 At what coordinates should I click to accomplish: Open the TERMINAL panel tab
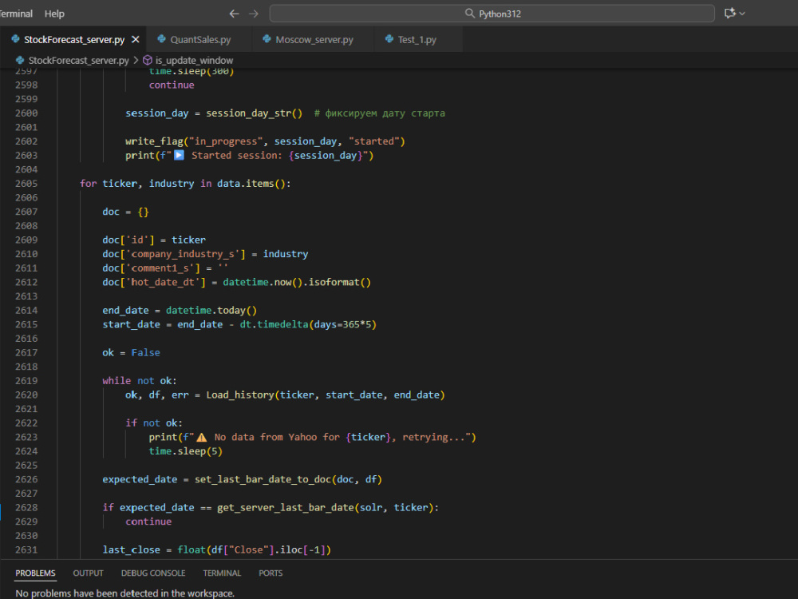[222, 573]
